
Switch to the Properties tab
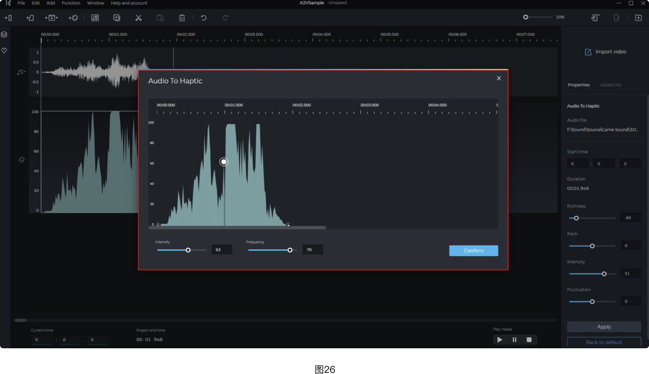point(579,85)
